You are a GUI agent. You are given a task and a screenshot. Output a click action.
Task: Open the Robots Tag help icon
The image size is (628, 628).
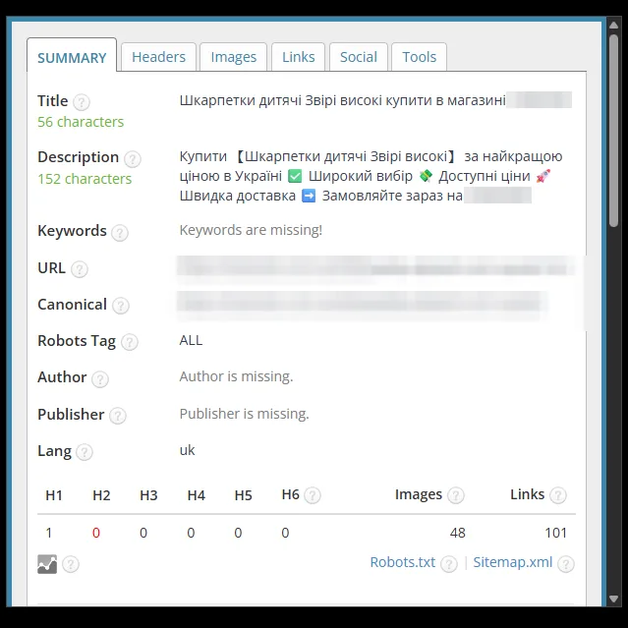[130, 342]
